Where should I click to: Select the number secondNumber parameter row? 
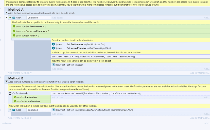click(32, 101)
